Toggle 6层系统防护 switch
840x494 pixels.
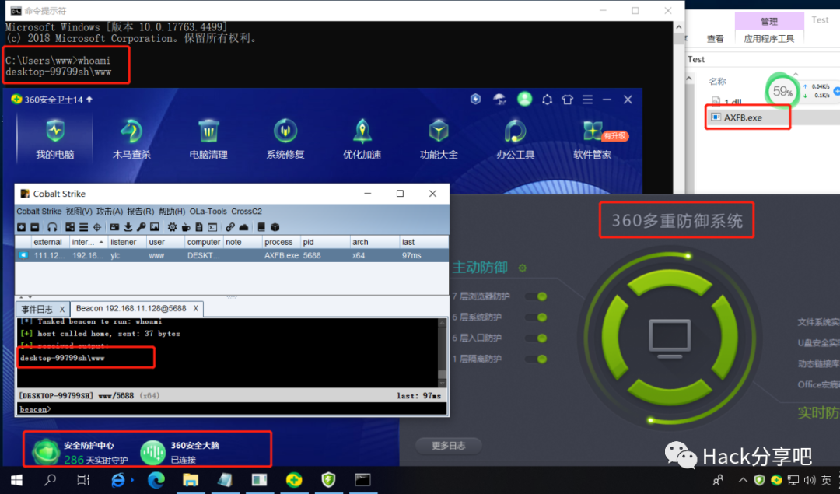pyautogui.click(x=536, y=317)
